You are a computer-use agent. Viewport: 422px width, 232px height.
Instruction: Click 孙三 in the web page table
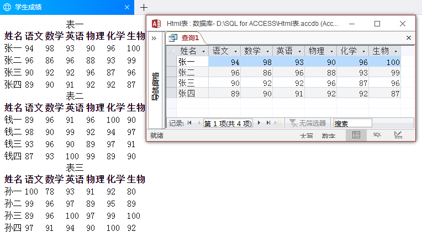point(13,215)
